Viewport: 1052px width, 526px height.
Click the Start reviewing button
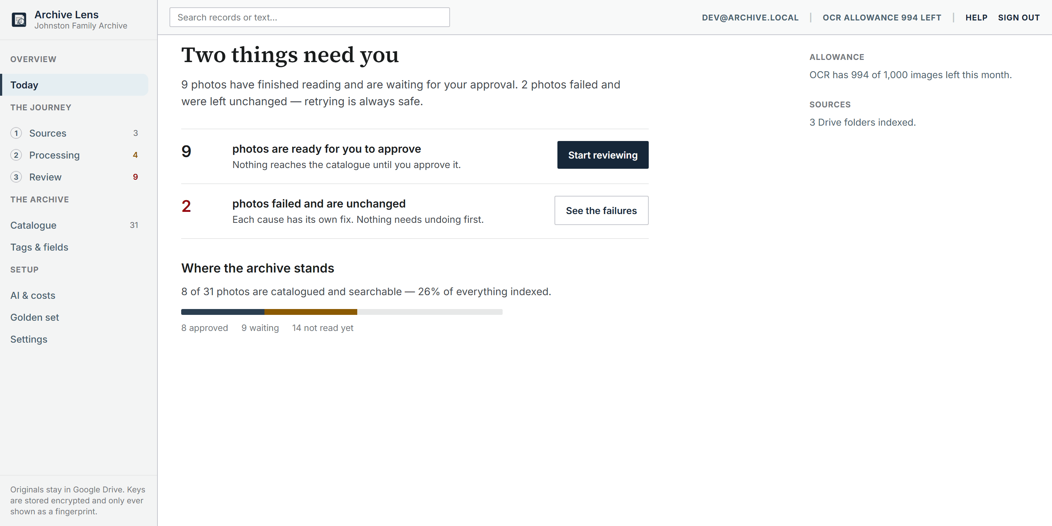(x=603, y=155)
